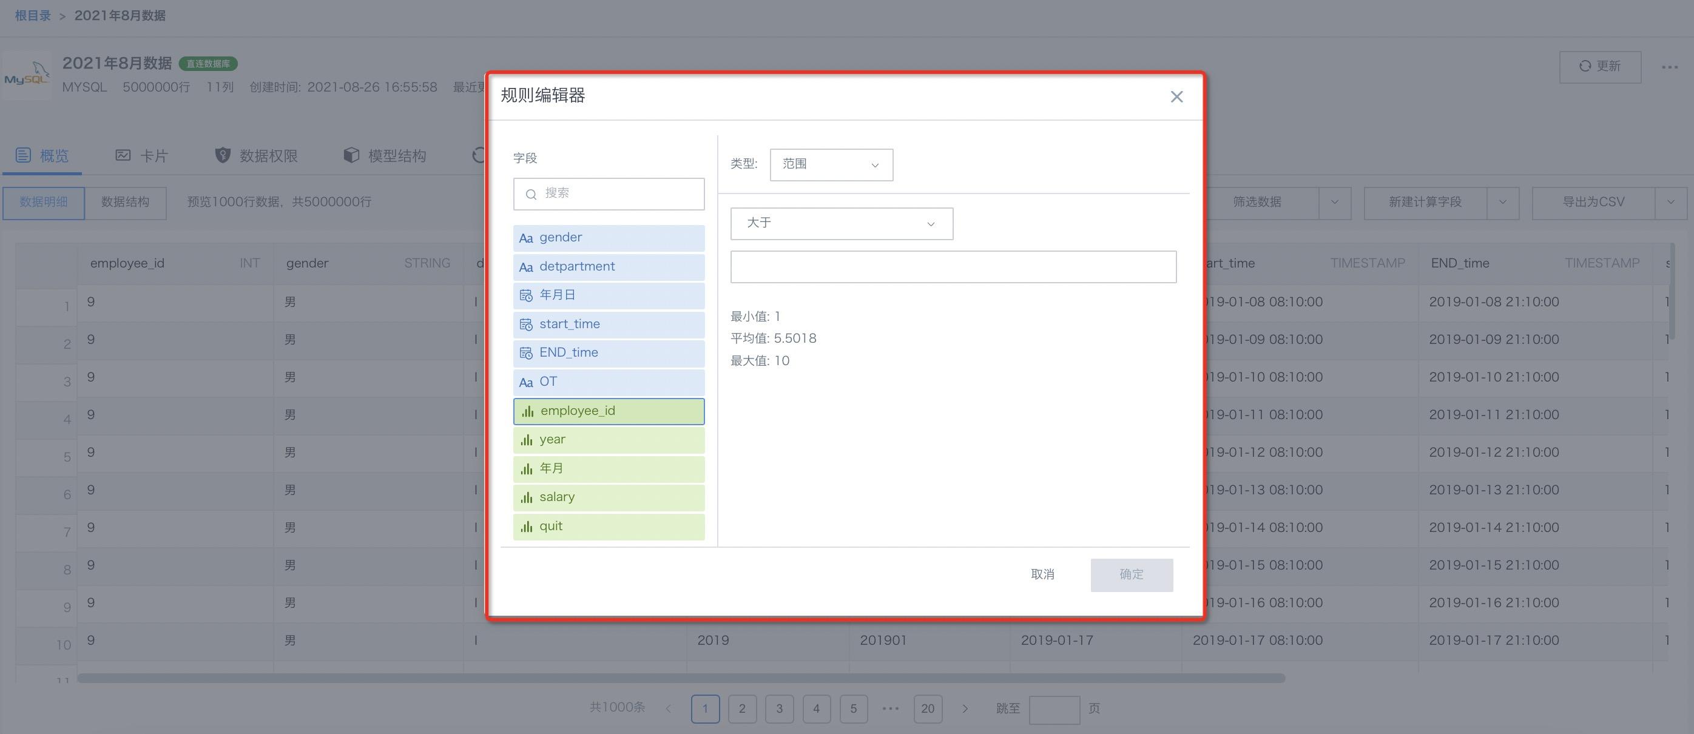Select the employee_id field

(x=609, y=411)
